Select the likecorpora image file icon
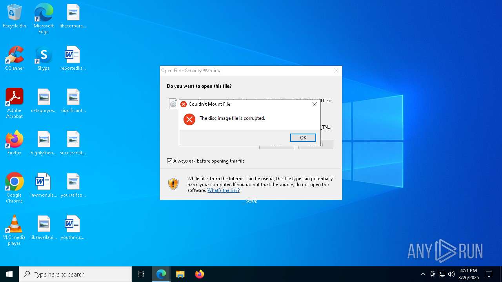This screenshot has width=502, height=282. (x=73, y=16)
